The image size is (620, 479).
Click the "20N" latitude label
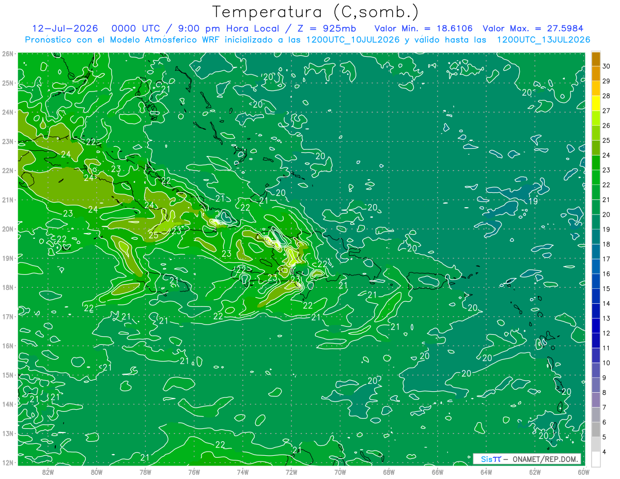point(8,229)
